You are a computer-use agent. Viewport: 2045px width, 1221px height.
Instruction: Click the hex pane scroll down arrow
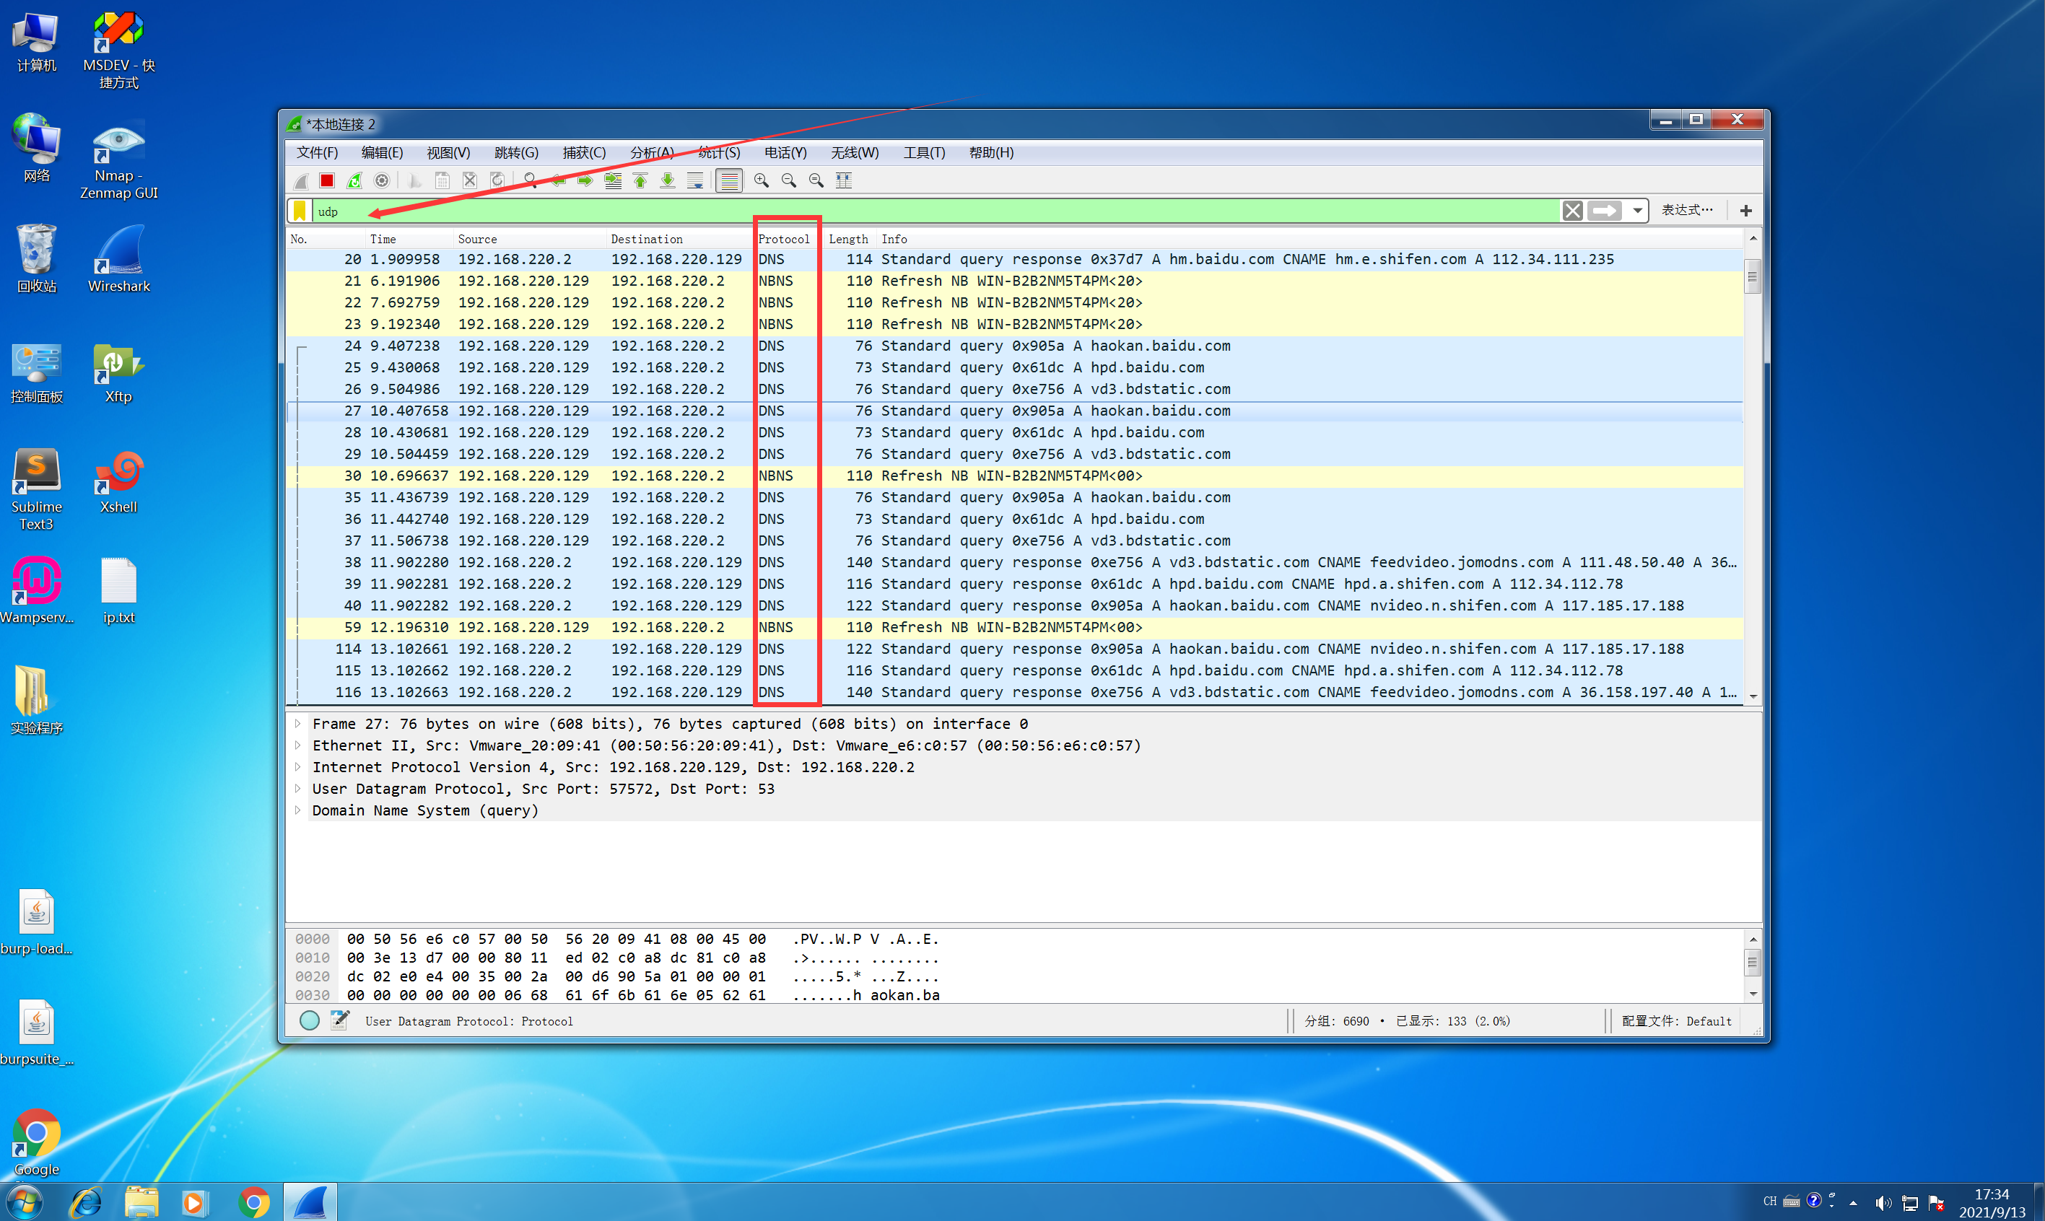[x=1753, y=994]
